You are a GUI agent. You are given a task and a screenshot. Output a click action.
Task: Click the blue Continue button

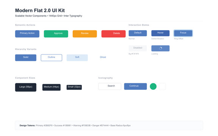click(x=135, y=86)
